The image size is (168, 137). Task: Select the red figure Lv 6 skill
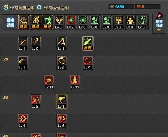[62, 121]
